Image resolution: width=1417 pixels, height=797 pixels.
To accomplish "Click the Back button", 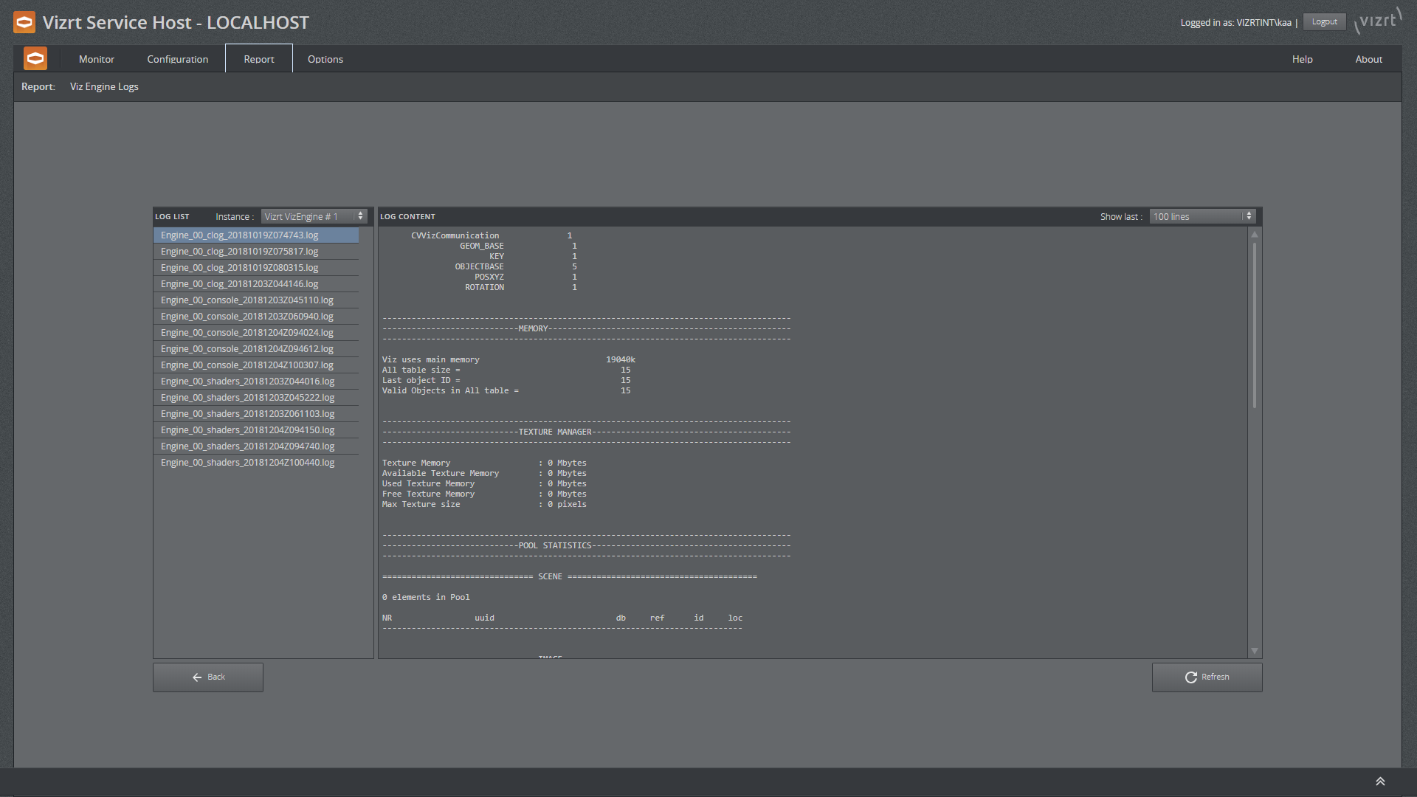I will pyautogui.click(x=207, y=676).
